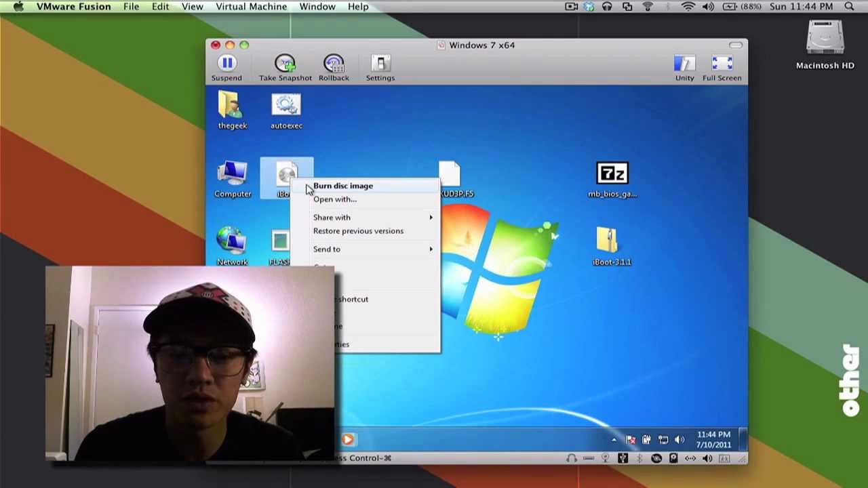Open the View menu
The image size is (868, 488).
[193, 7]
